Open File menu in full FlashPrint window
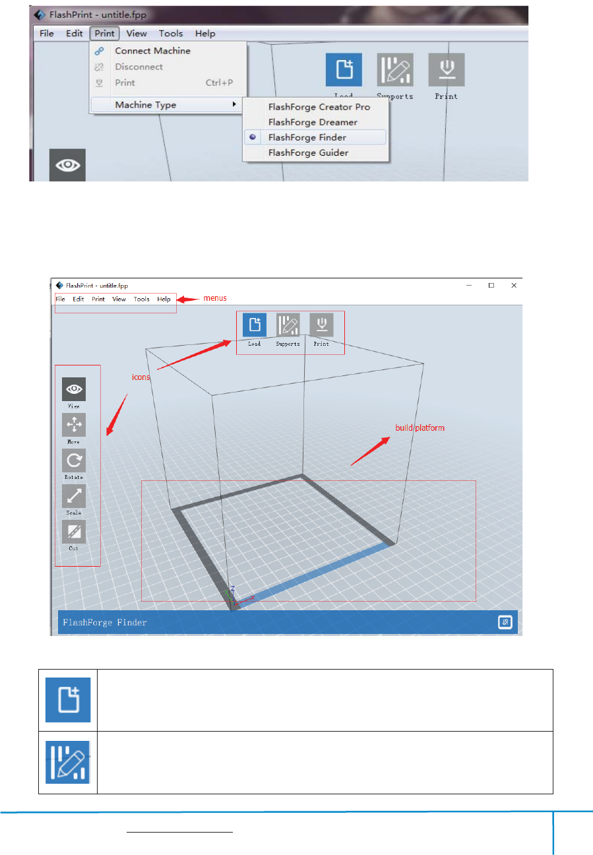 [x=60, y=300]
